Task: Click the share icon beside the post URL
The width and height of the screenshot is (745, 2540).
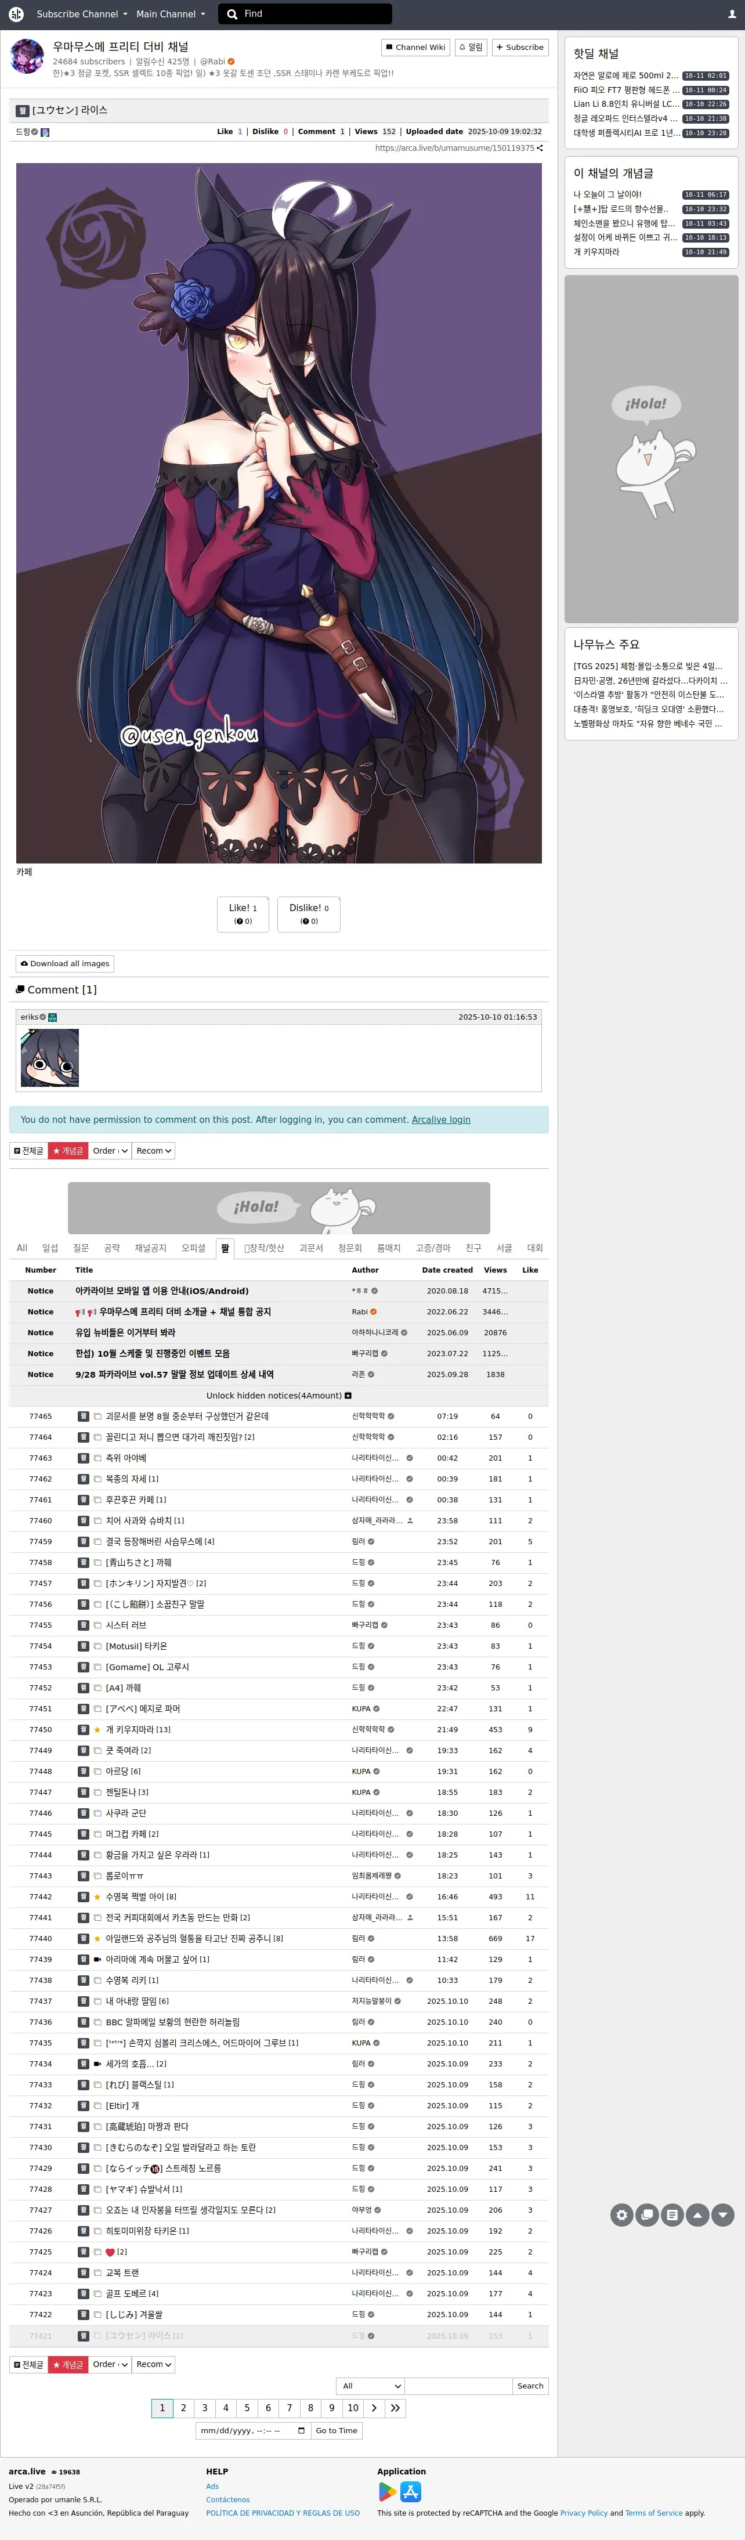Action: (x=540, y=148)
